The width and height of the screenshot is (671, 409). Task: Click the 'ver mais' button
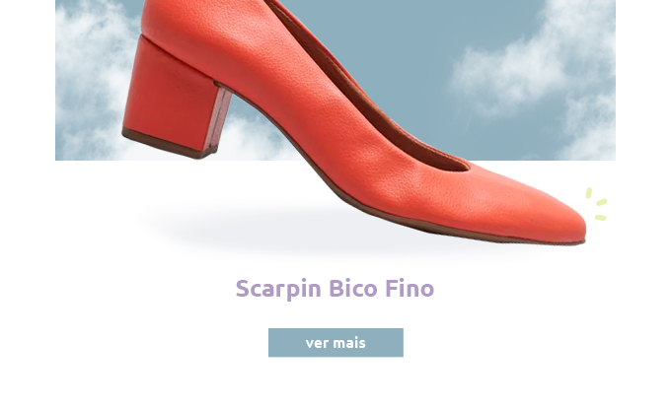(x=335, y=342)
